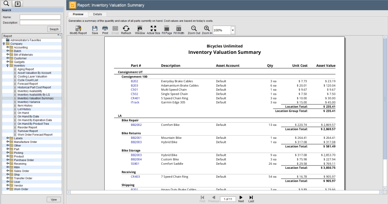
Task: Go to the next report page
Action: coord(241,198)
